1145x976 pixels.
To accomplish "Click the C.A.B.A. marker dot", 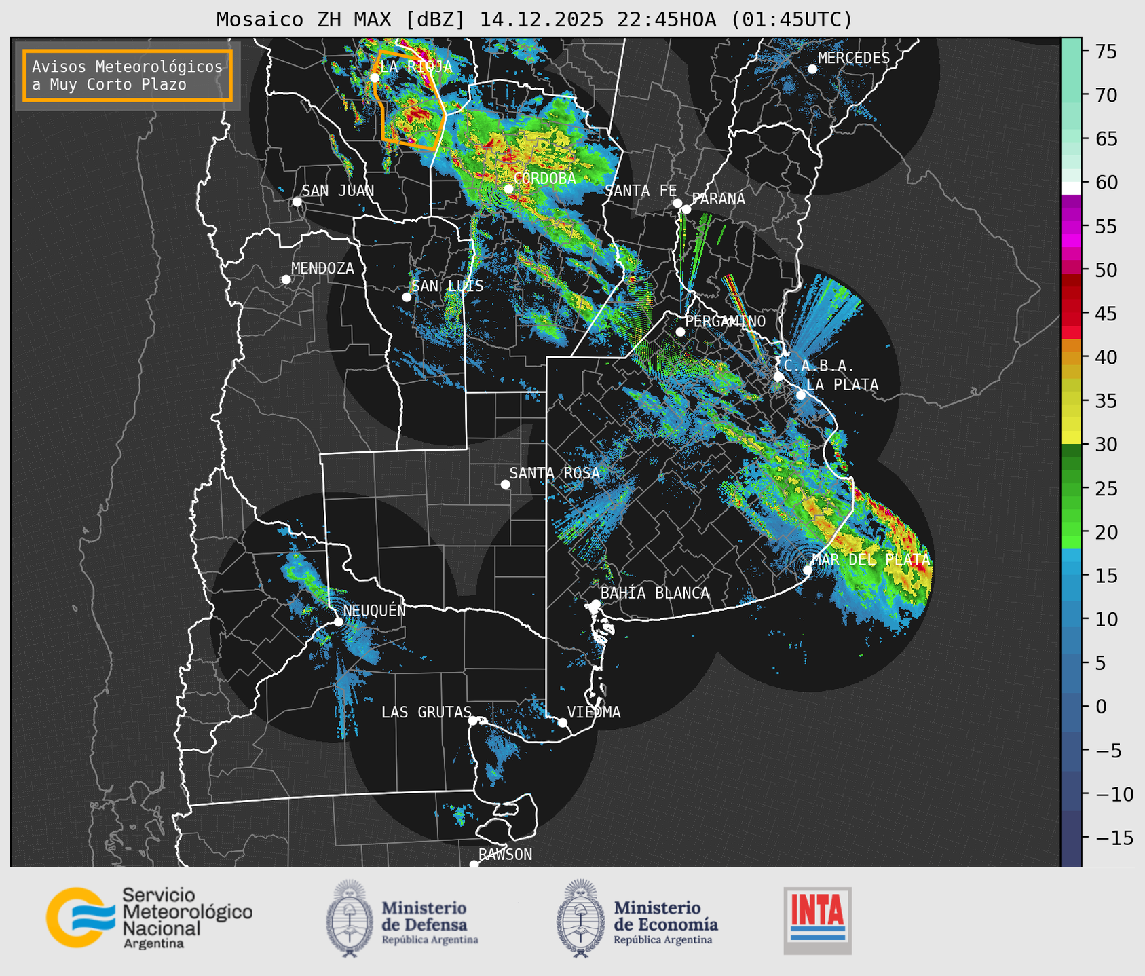I will pos(778,377).
